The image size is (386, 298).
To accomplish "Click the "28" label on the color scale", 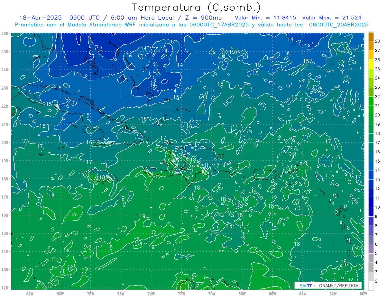I will [x=377, y=41].
